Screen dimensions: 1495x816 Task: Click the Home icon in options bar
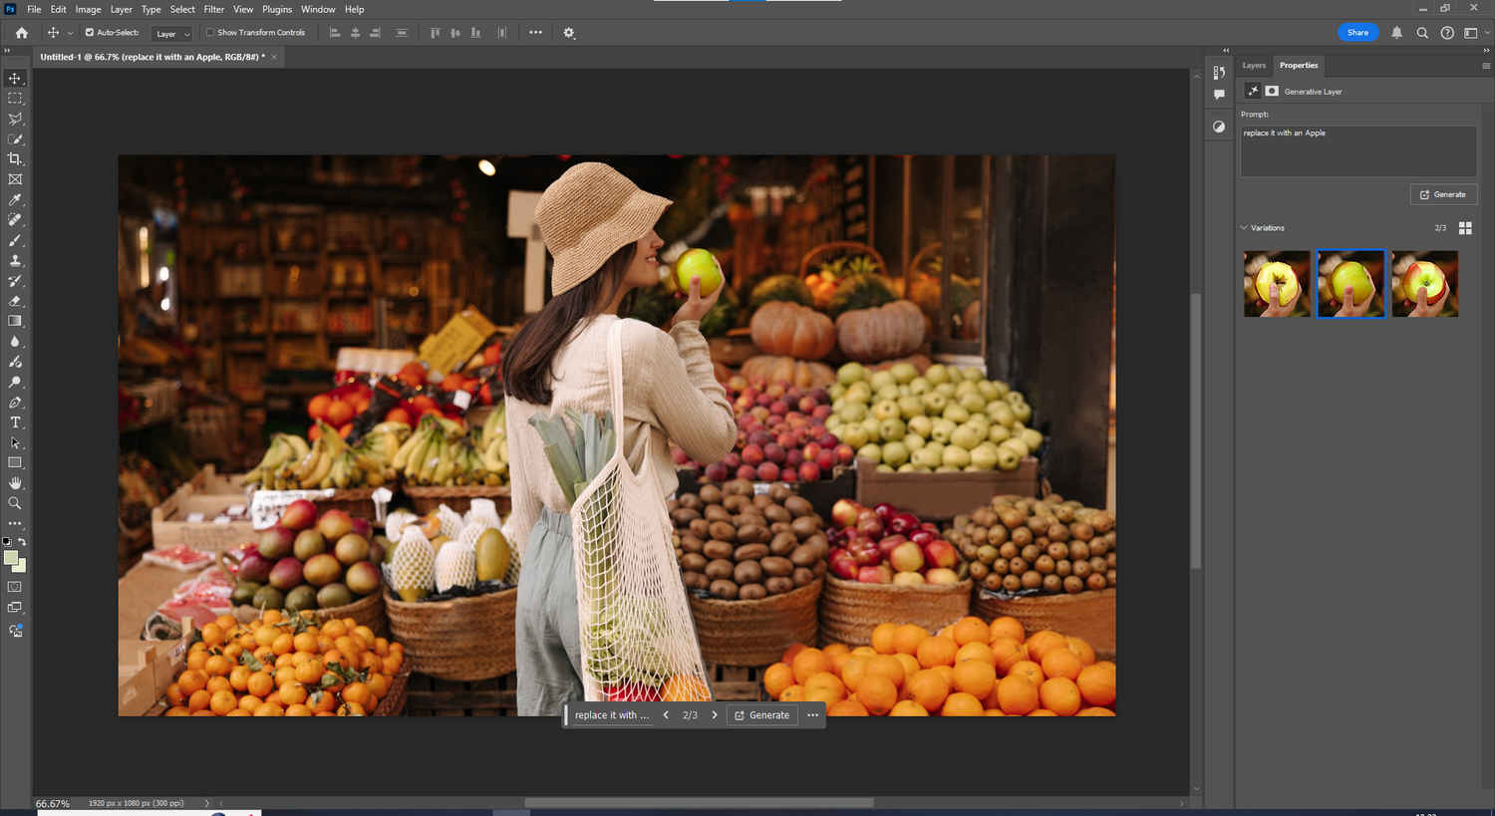coord(22,33)
